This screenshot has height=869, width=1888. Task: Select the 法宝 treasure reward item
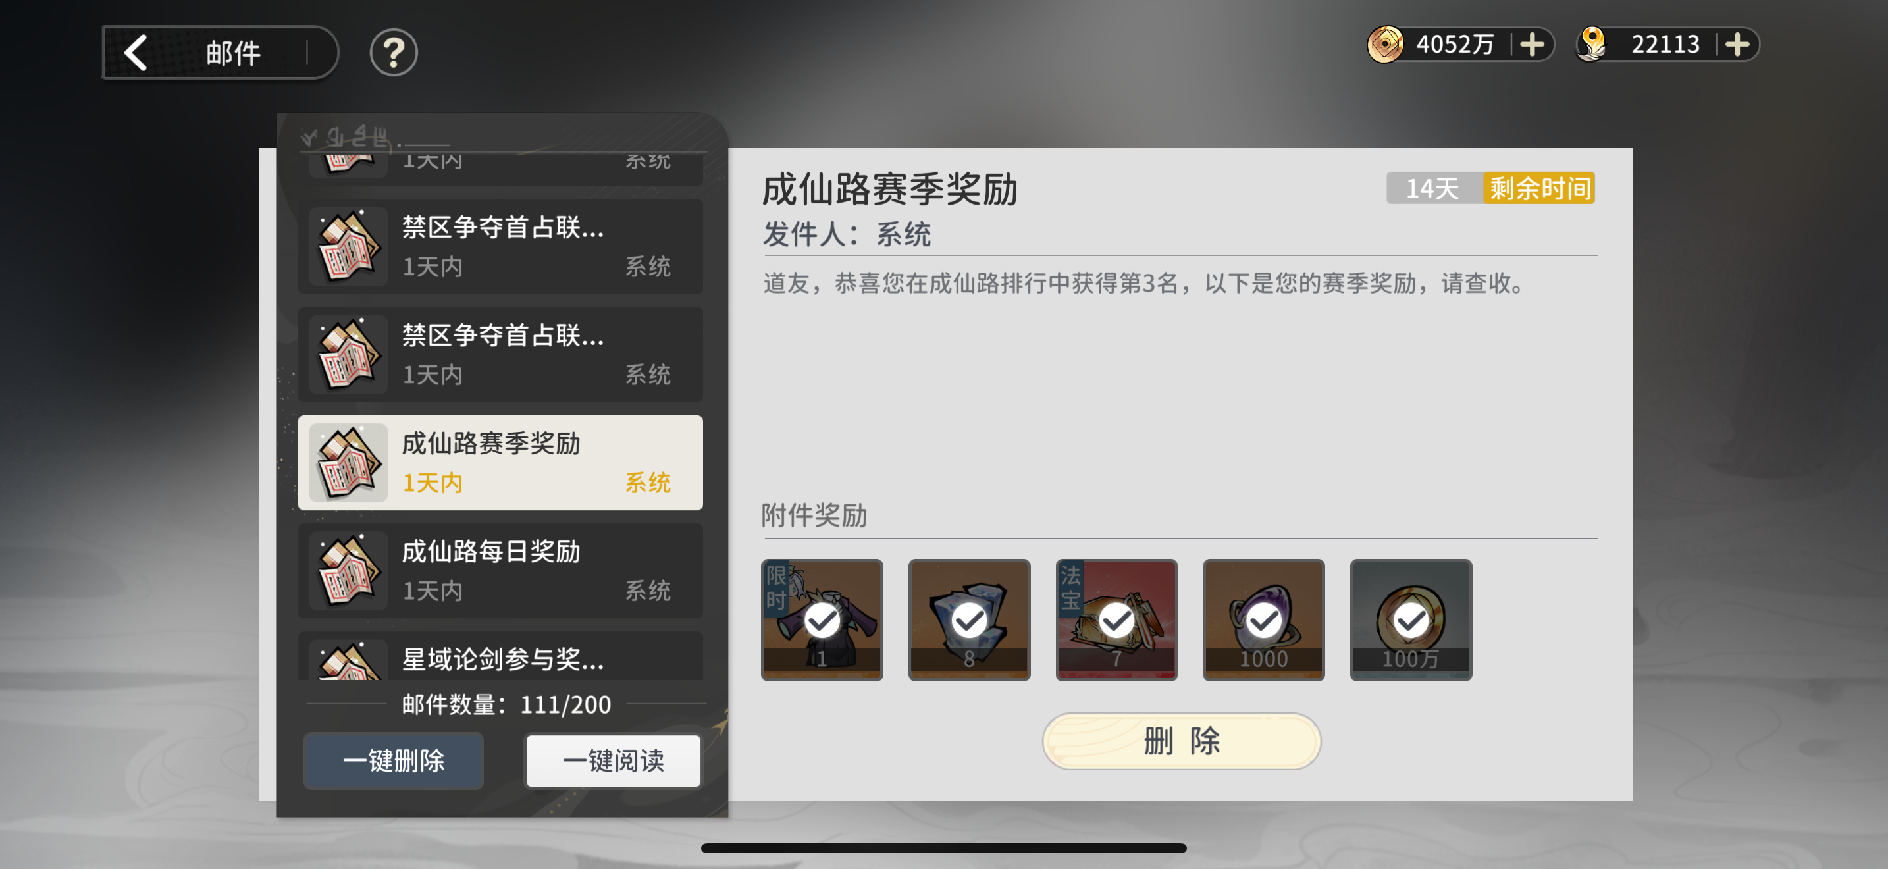coord(1116,620)
